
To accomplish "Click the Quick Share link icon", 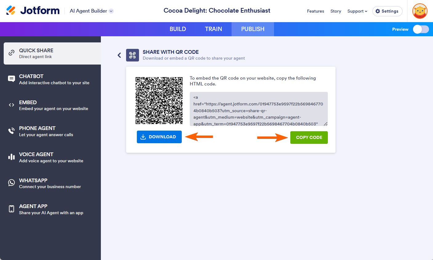I will pos(11,53).
